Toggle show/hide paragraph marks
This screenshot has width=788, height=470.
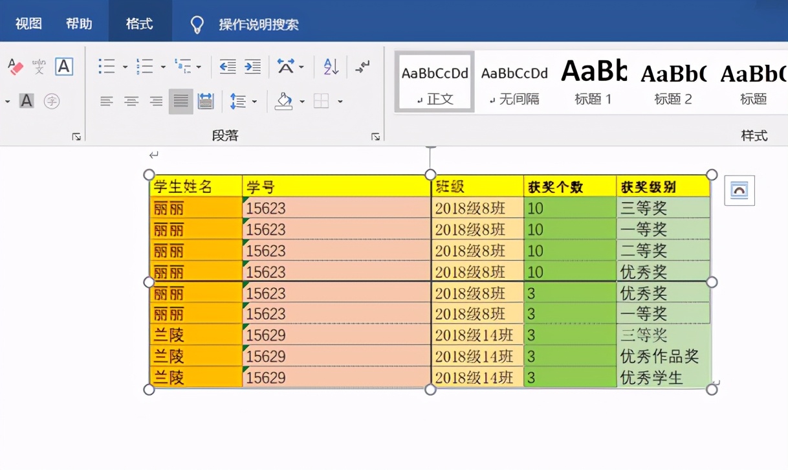363,66
